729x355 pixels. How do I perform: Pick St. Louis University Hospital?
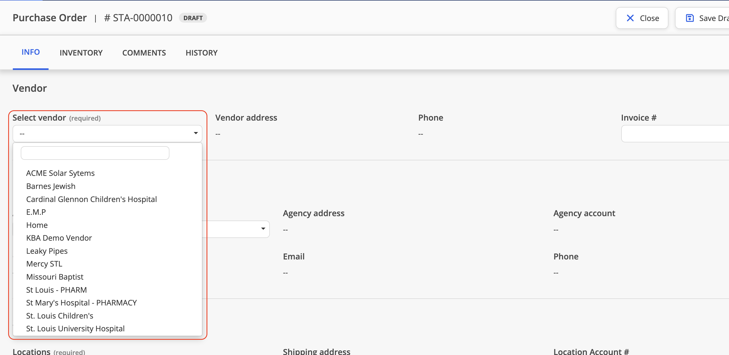[75, 328]
